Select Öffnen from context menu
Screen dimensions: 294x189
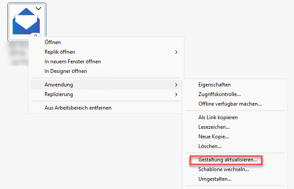coord(52,42)
